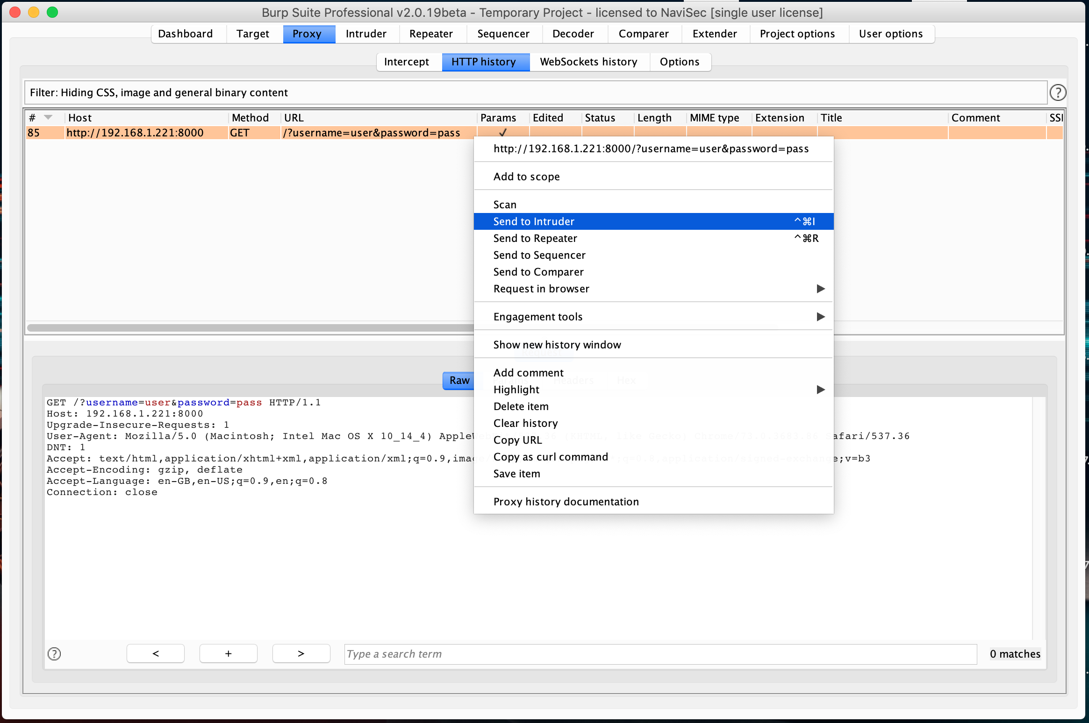
Task: Click the Connection: close header line
Action: [102, 492]
